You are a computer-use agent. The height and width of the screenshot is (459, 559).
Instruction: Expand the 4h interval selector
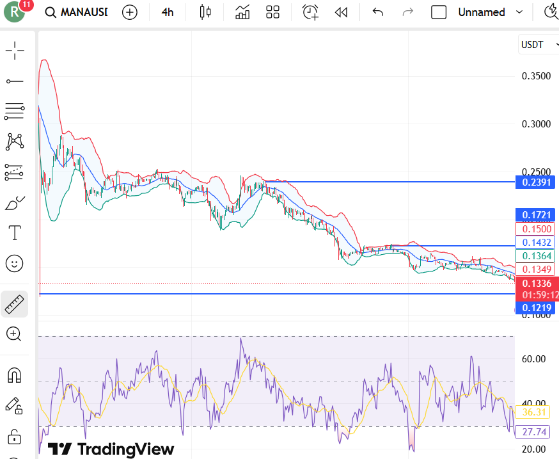tap(167, 12)
